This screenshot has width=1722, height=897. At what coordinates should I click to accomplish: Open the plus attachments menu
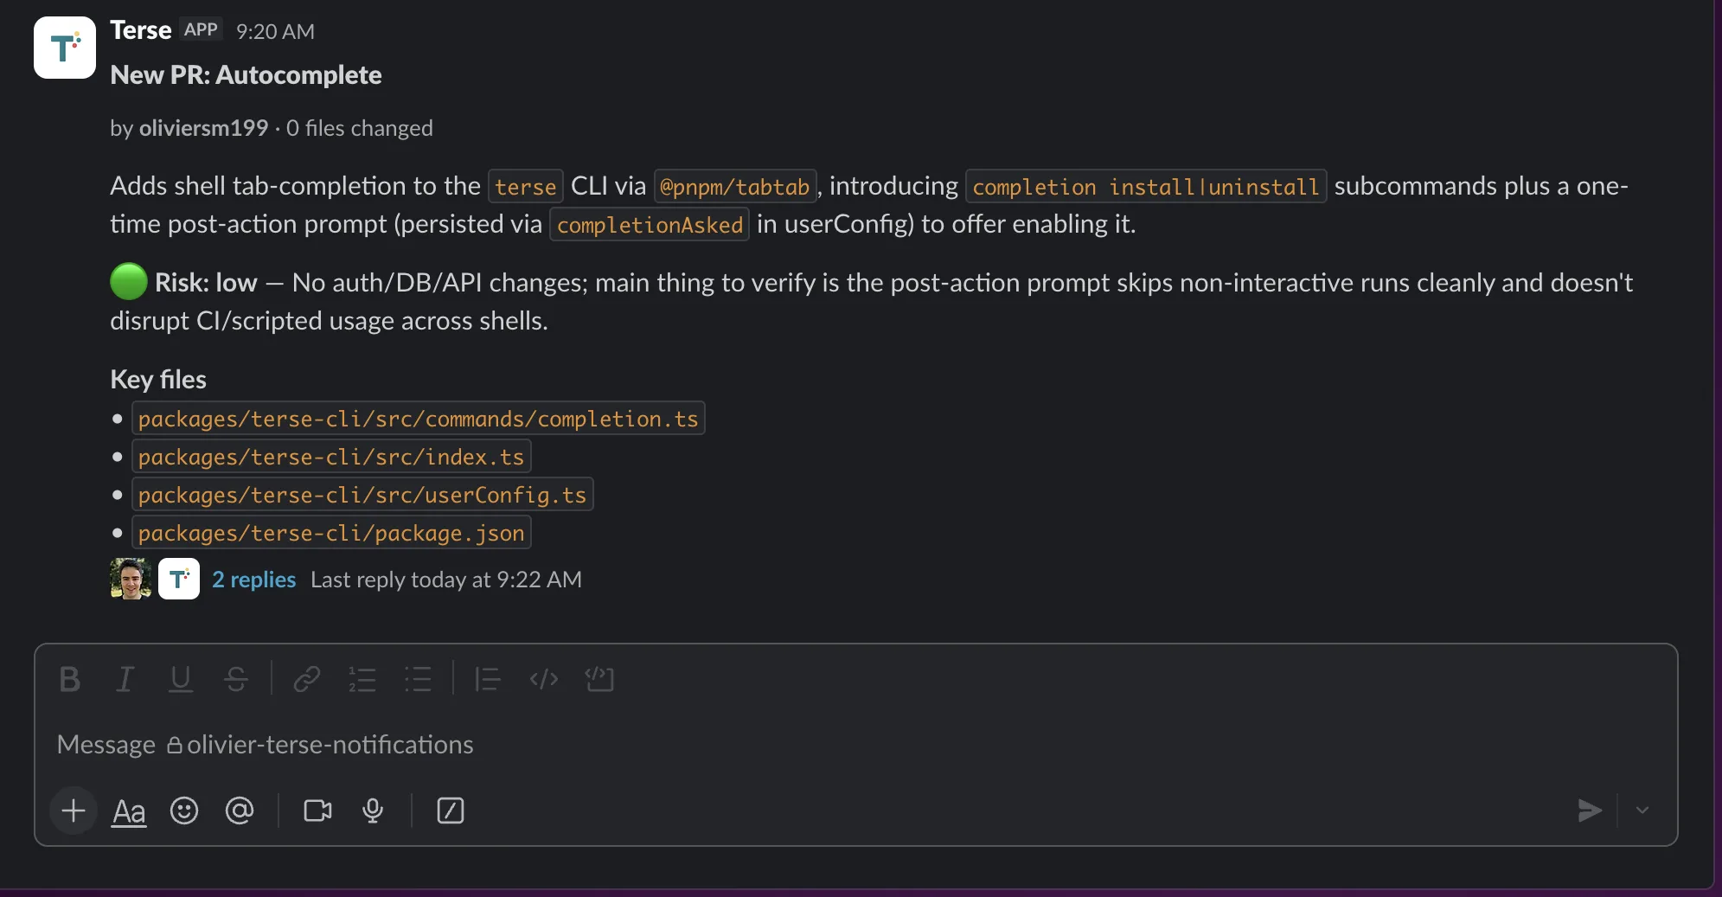pos(74,811)
